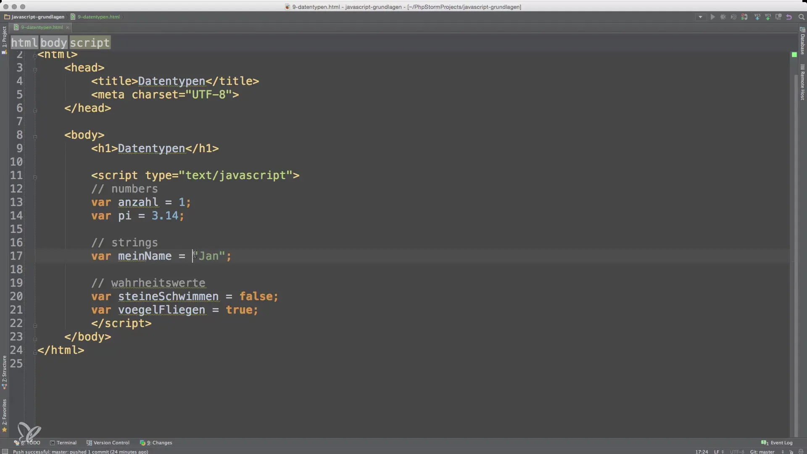Image resolution: width=807 pixels, height=454 pixels.
Task: Toggle tool window buttons square icon
Action: pyautogui.click(x=5, y=451)
